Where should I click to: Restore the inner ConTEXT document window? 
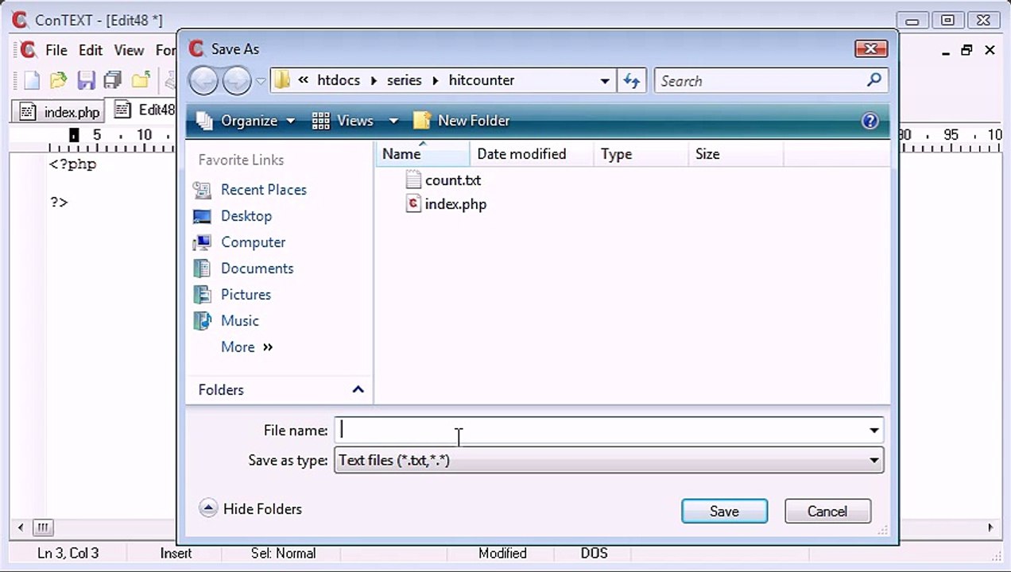coord(966,50)
